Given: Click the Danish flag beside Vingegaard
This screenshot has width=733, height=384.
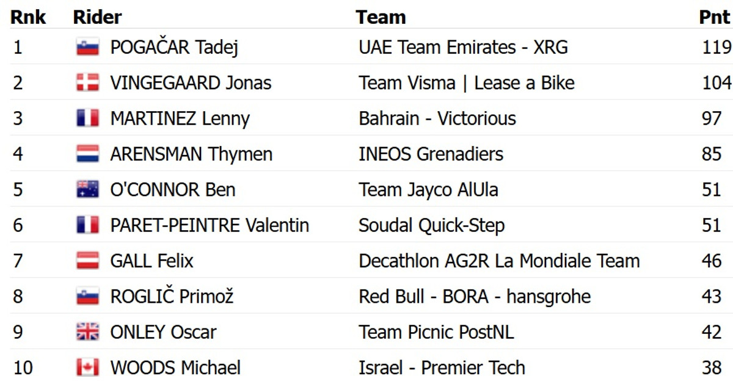Looking at the screenshot, I should click(87, 82).
